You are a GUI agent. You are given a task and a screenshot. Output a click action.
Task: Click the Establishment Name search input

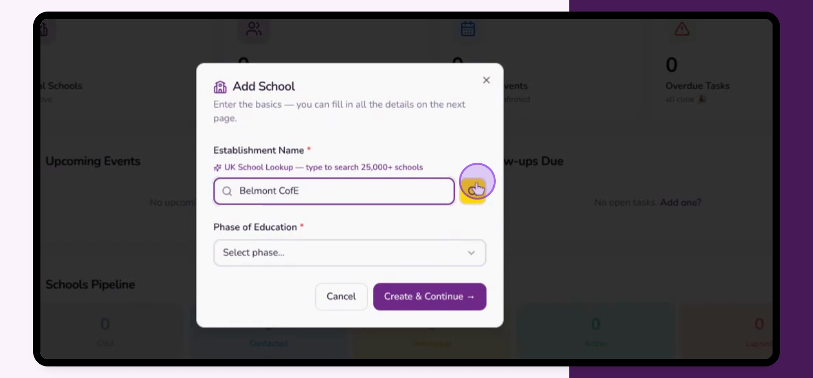(x=334, y=191)
